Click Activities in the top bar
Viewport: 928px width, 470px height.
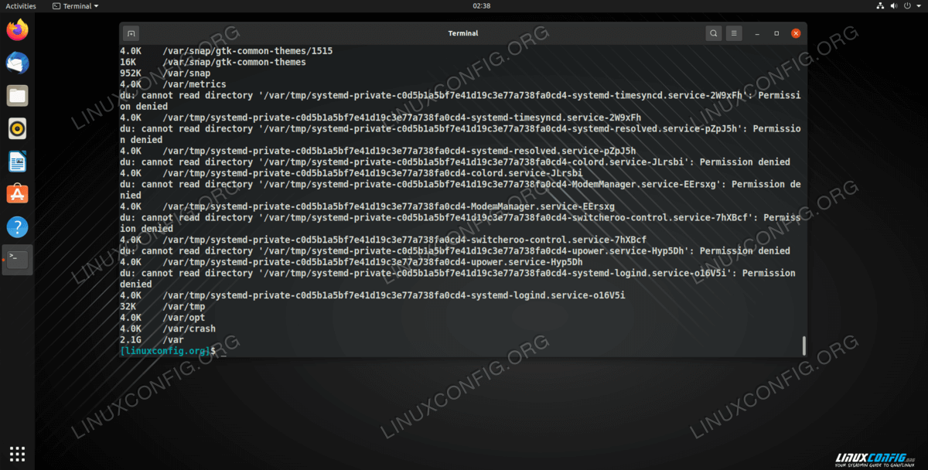point(21,6)
